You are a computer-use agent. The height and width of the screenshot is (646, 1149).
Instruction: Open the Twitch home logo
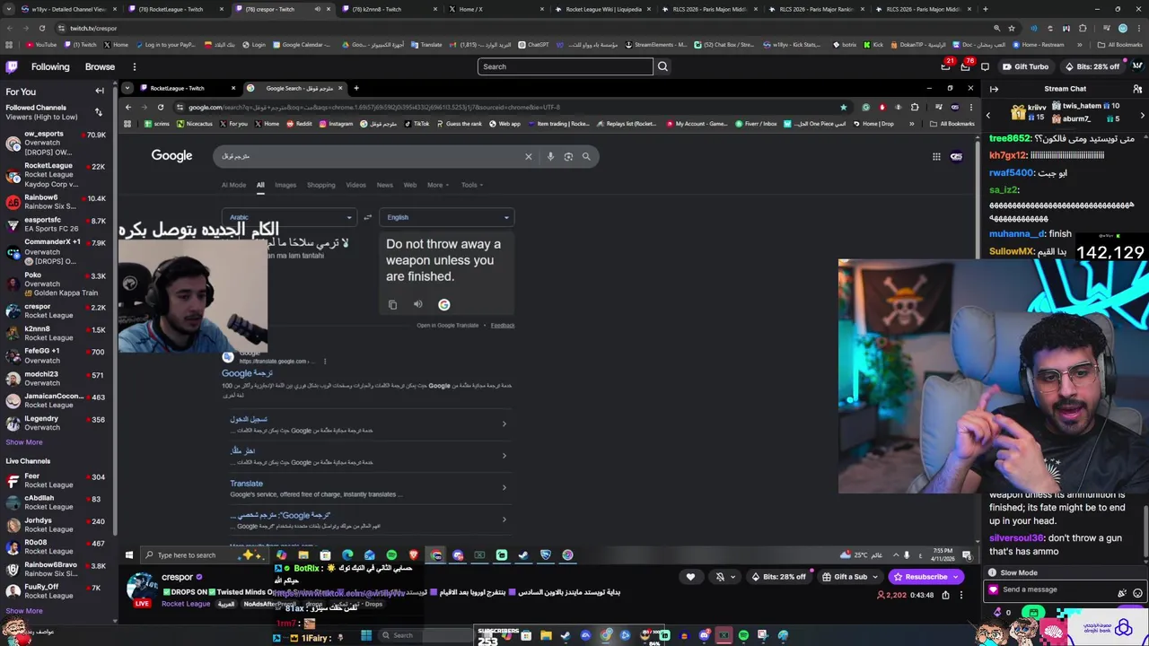coord(12,66)
